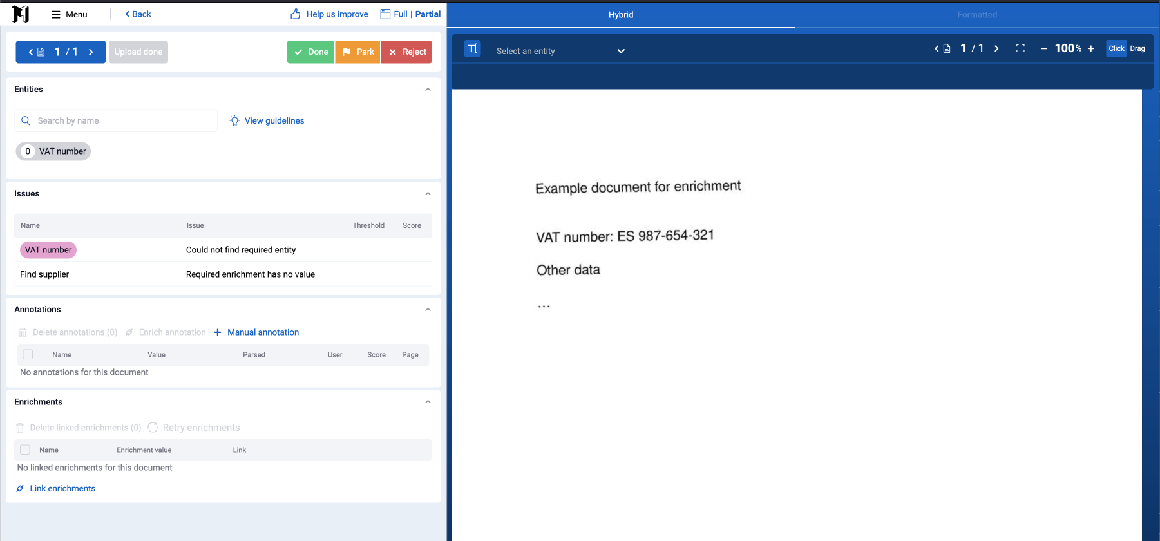Enable Drag selection mode
The width and height of the screenshot is (1160, 541).
tap(1137, 48)
